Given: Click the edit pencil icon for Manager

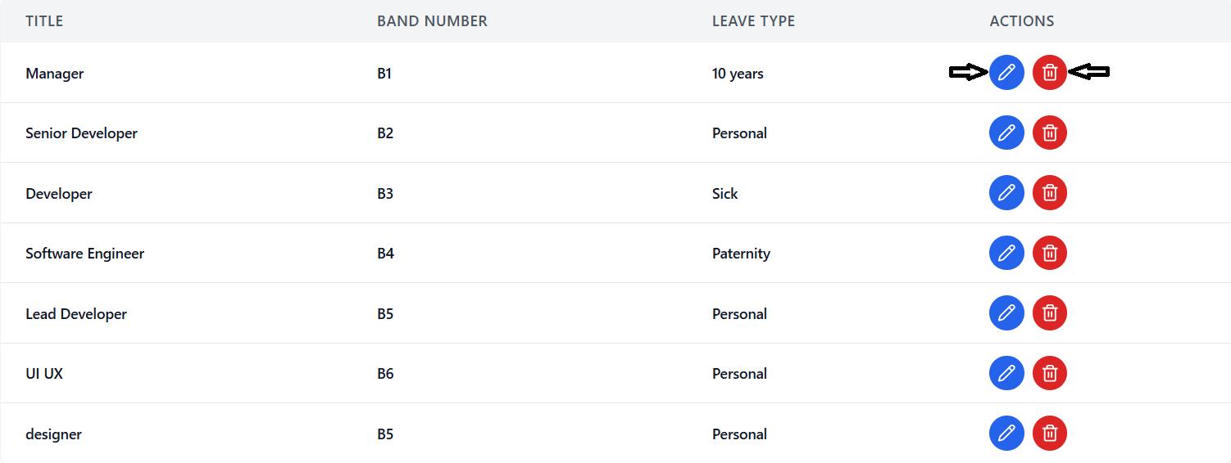Looking at the screenshot, I should point(1006,73).
